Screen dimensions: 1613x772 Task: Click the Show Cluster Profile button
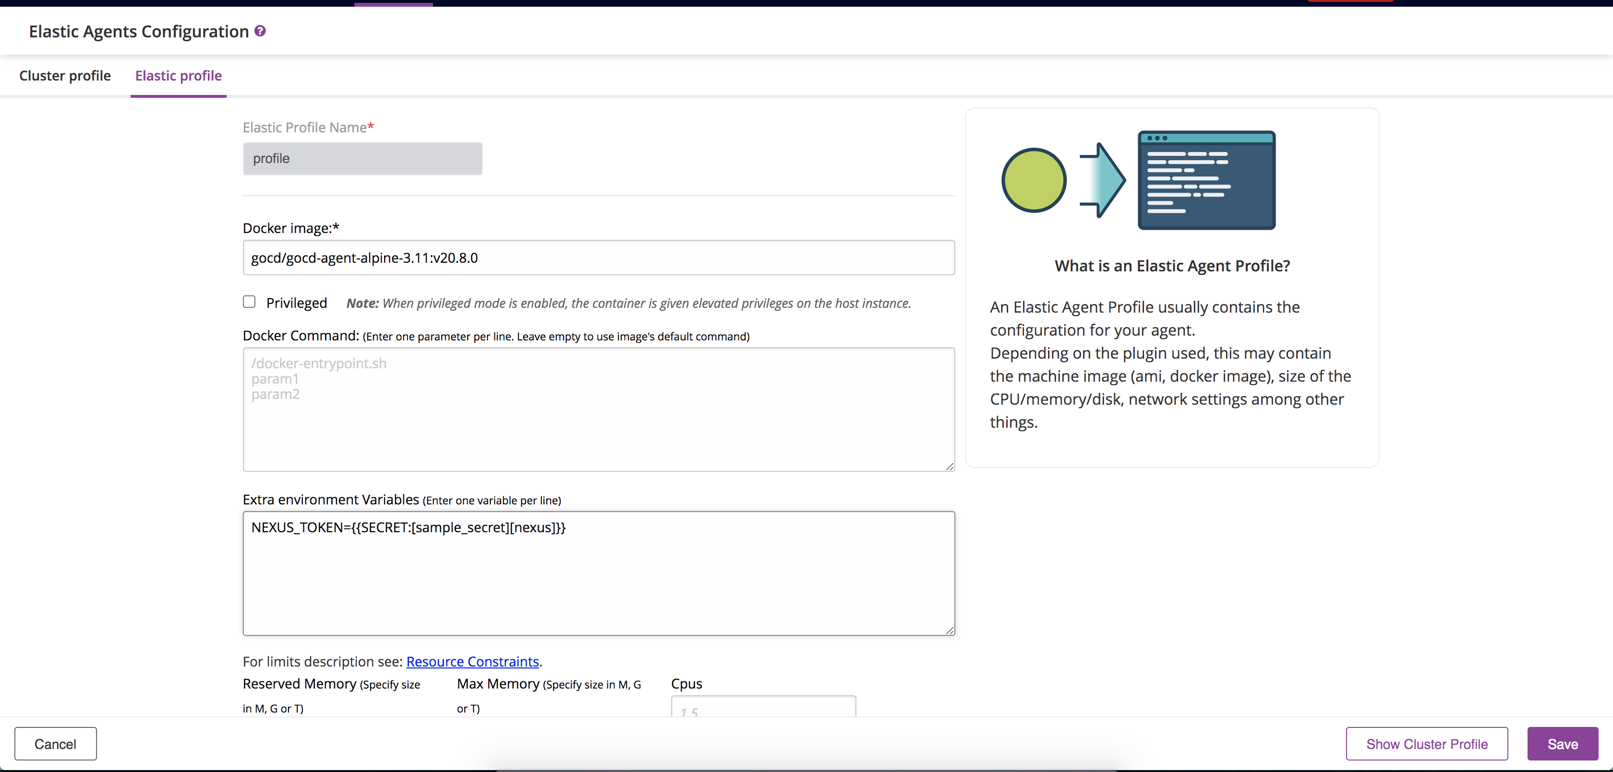tap(1427, 744)
